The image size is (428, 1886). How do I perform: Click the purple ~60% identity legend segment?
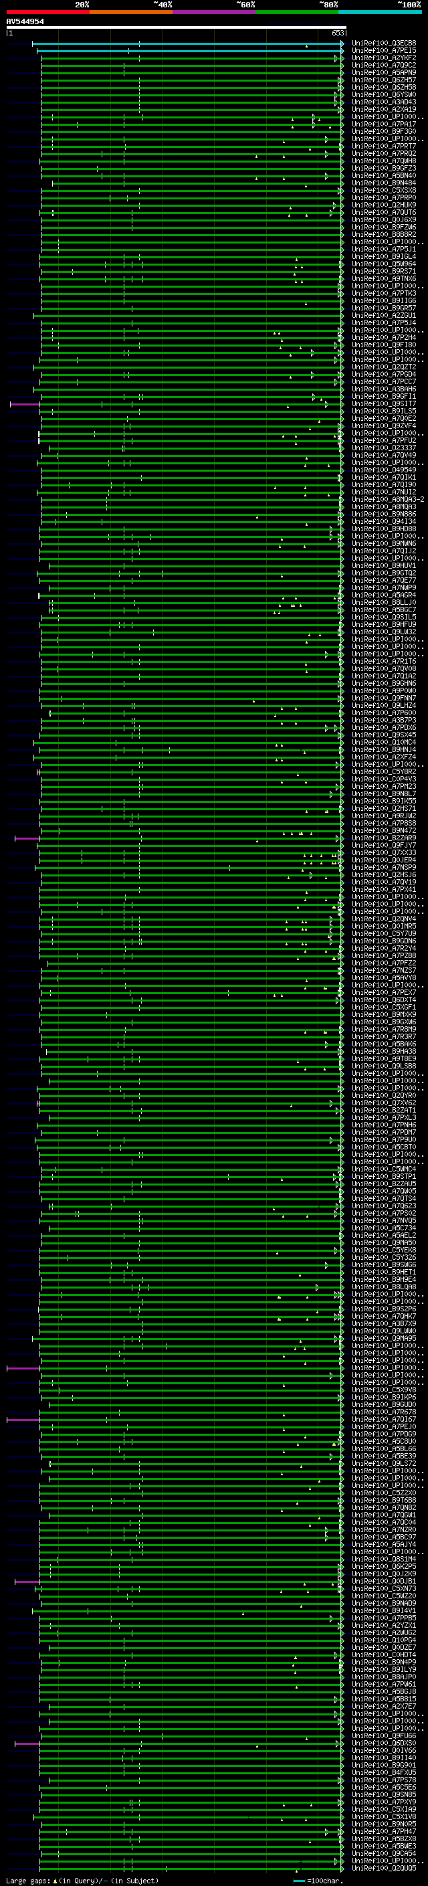(x=213, y=12)
